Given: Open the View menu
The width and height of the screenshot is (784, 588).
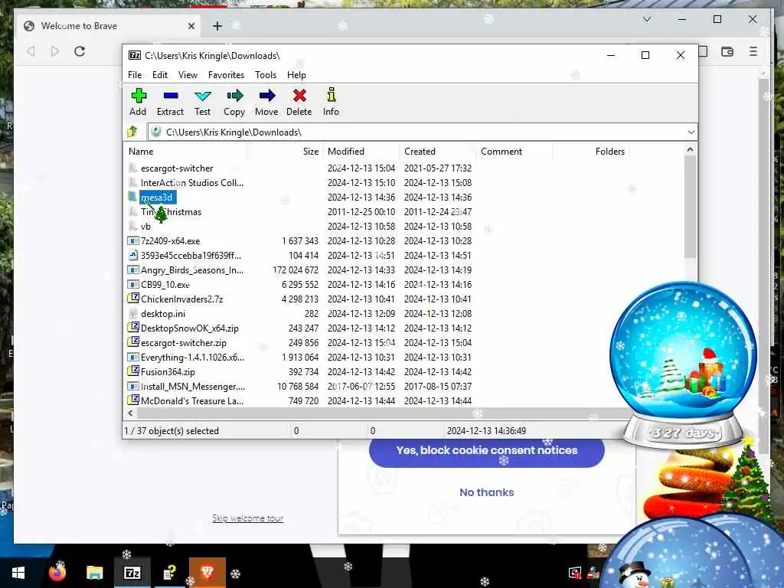Looking at the screenshot, I should point(188,75).
